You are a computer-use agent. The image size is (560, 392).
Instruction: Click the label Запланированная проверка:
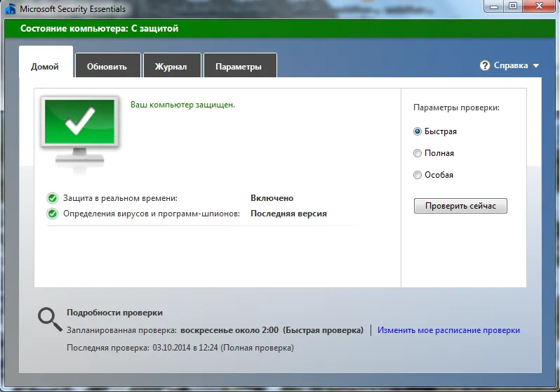coord(121,330)
